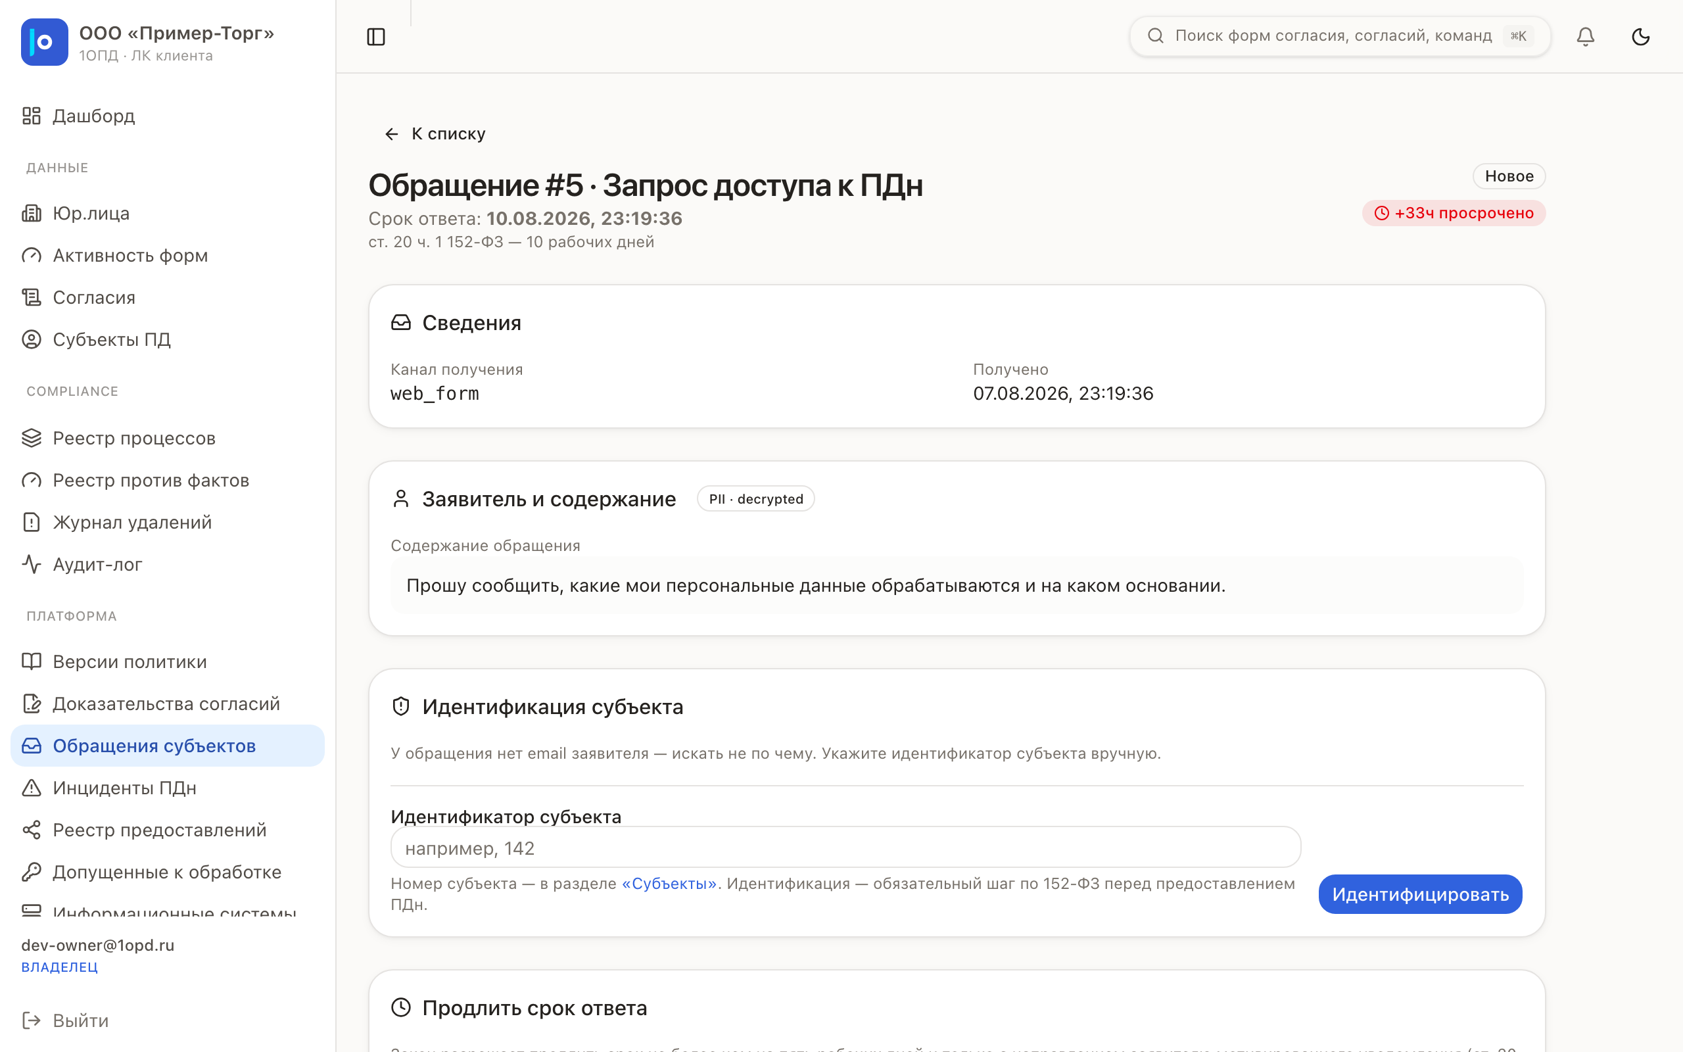1683x1052 pixels.
Task: Click the Инциденты ПДн warning icon
Action: click(32, 788)
